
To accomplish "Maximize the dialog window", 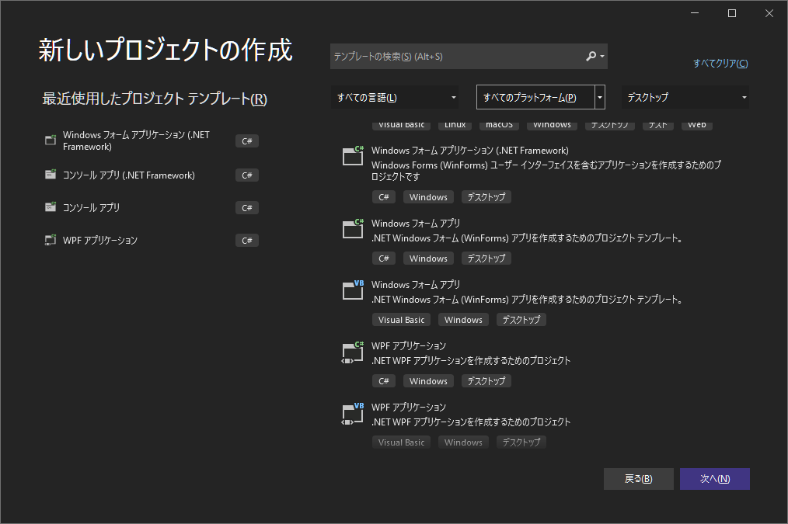I will point(732,13).
